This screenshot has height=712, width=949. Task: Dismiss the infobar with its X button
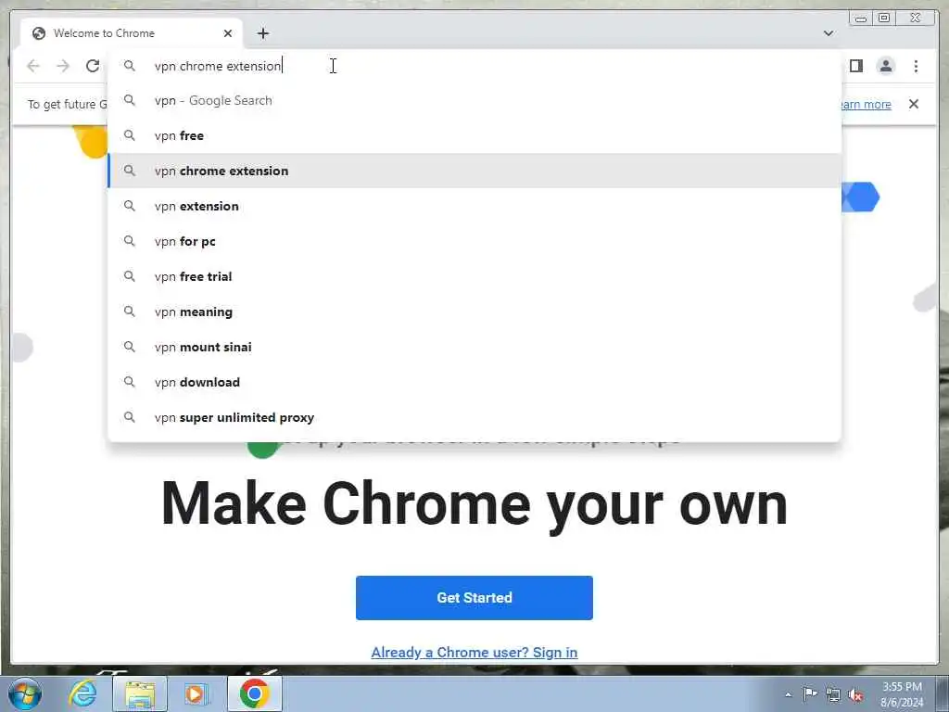(x=913, y=104)
